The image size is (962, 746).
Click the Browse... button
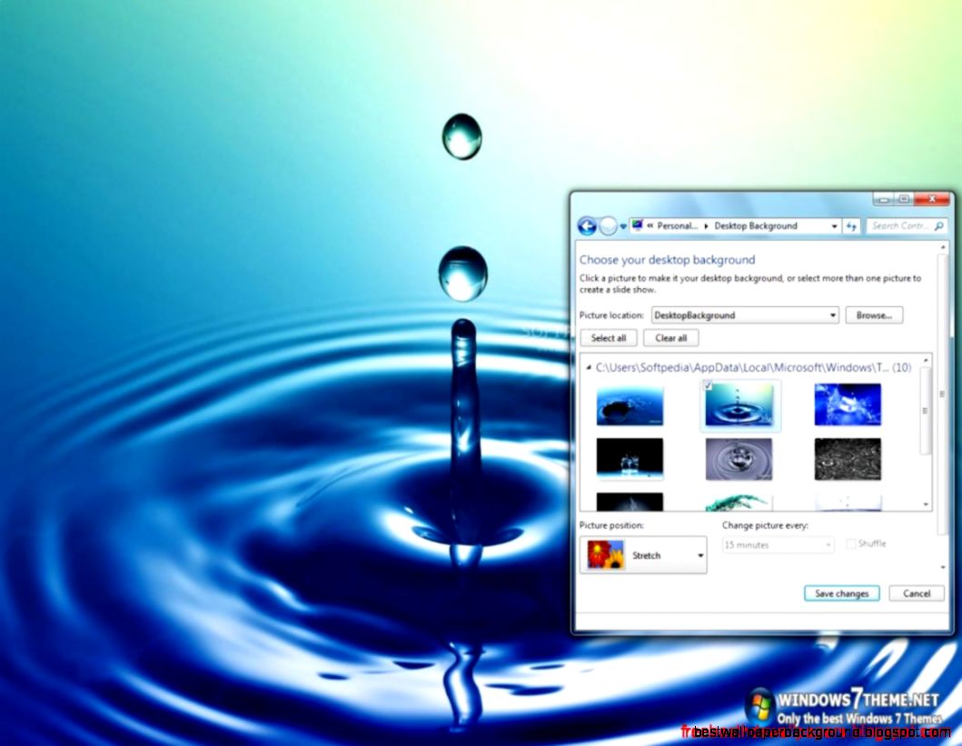point(874,315)
